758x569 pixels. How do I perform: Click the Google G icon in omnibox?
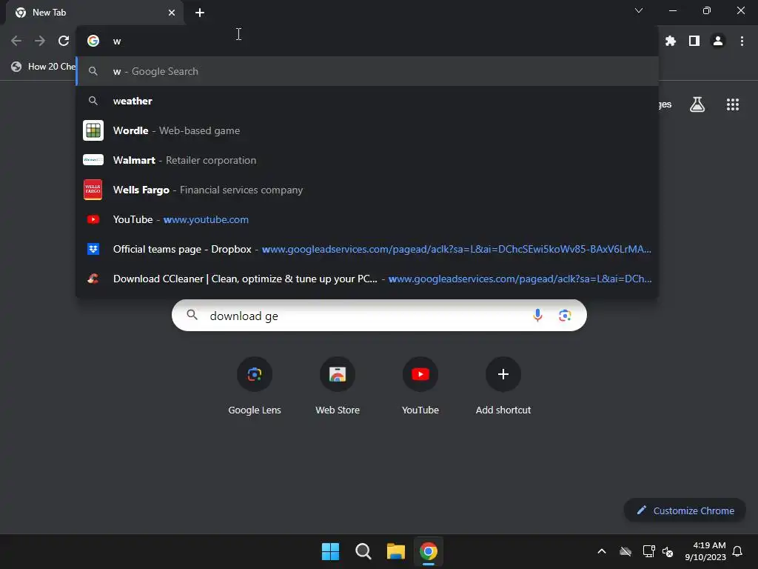[x=93, y=41]
